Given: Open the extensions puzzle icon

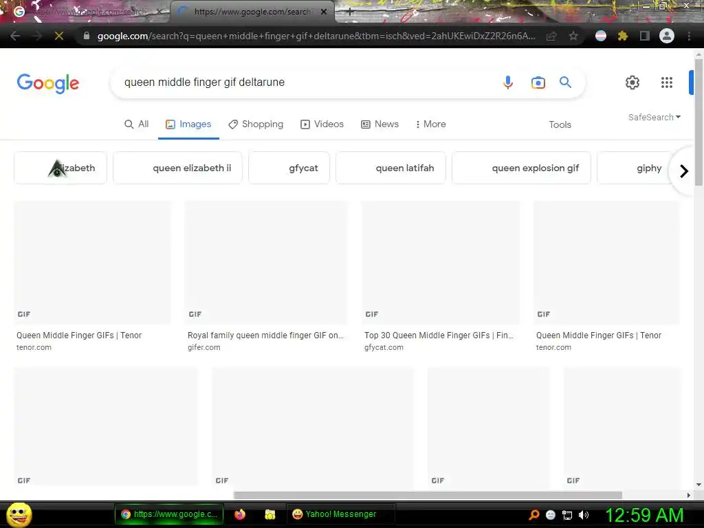Looking at the screenshot, I should pos(622,36).
